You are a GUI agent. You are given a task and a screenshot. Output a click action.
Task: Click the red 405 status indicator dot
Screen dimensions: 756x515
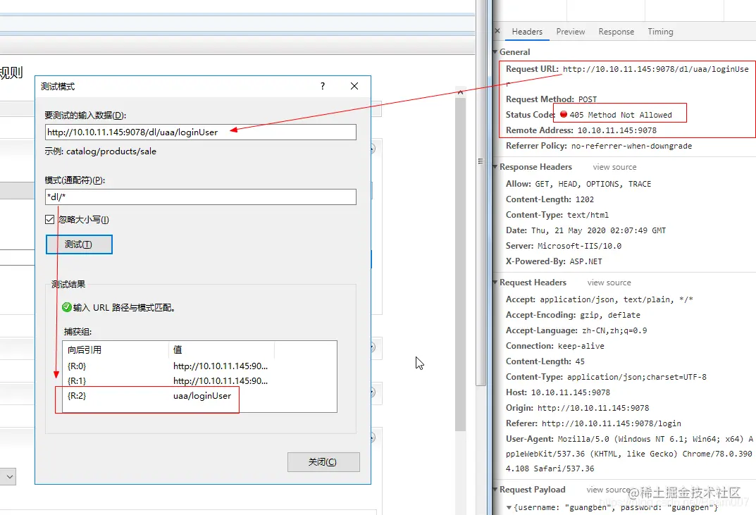click(563, 114)
